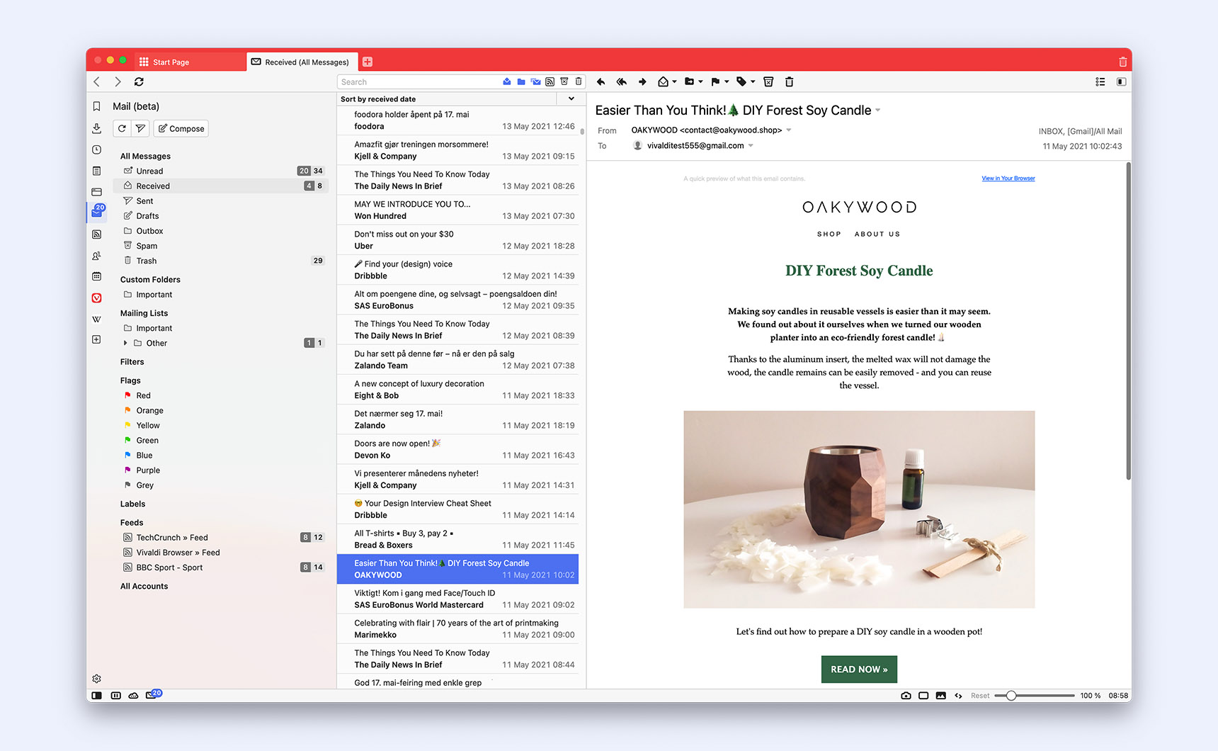Open the Drafts folder
Screen dimensions: 1218x751
point(222,216)
